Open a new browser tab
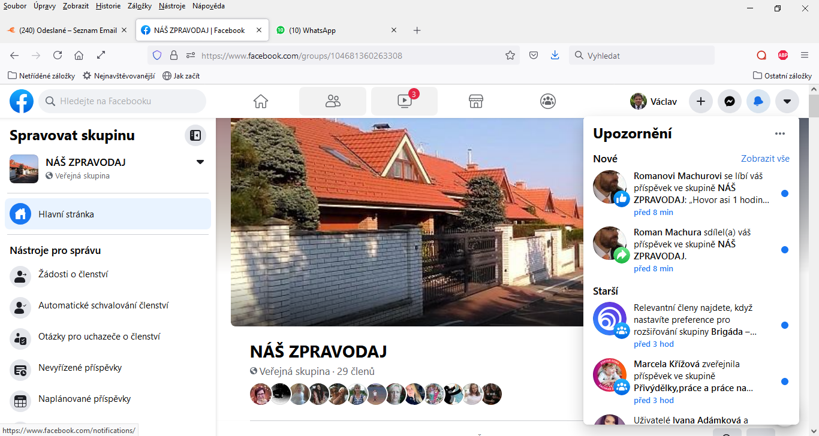Viewport: 819px width, 436px height. [417, 30]
